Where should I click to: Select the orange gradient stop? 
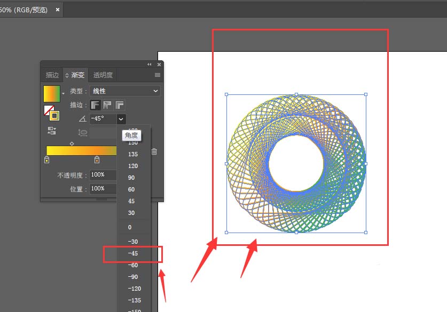point(97,159)
